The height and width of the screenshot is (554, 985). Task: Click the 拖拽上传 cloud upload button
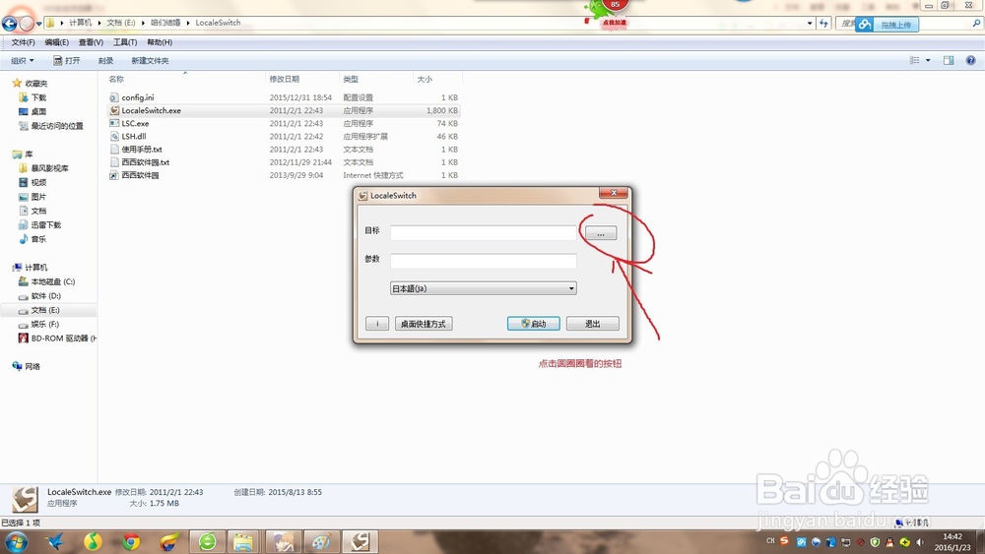coord(887,25)
